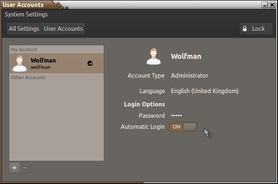This screenshot has width=278, height=184.
Task: Close the User Accounts window
Action: [x=272, y=5]
